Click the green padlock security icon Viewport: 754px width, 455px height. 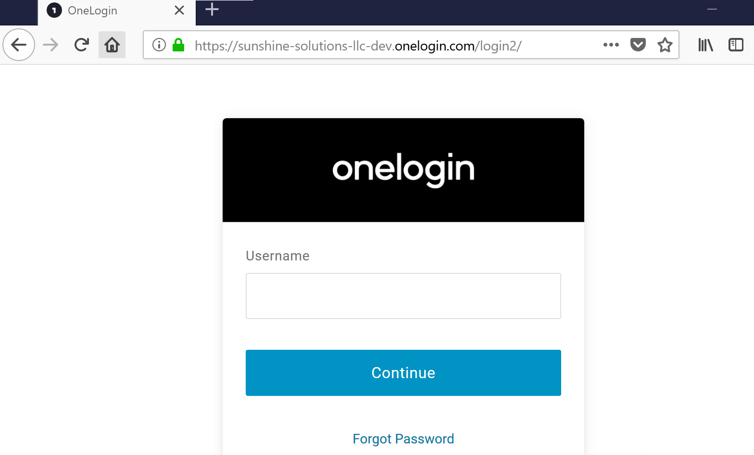178,45
